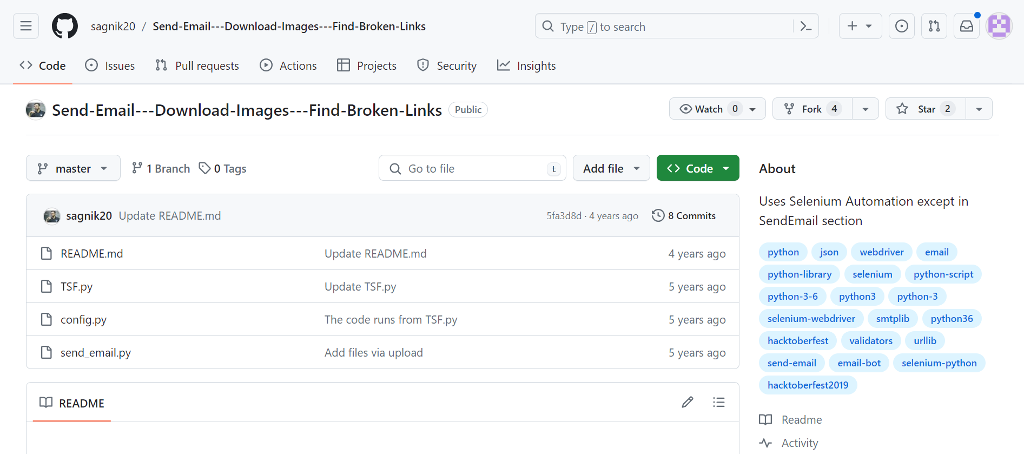The image size is (1024, 454).
Task: Focus the Go to file field
Action: pyautogui.click(x=472, y=168)
